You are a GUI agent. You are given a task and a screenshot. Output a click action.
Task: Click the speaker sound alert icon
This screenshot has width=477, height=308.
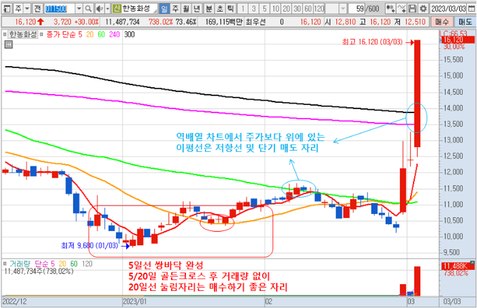tap(99, 9)
